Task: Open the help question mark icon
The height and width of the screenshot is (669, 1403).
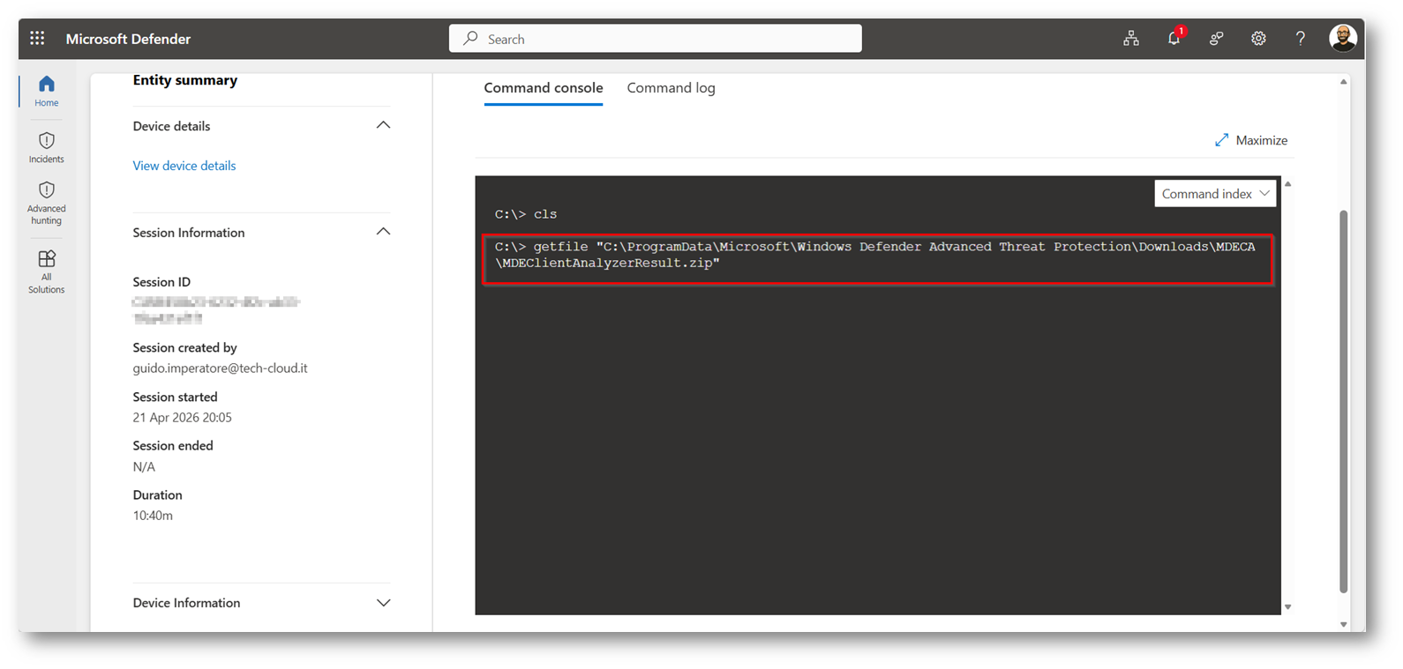Action: 1300,39
